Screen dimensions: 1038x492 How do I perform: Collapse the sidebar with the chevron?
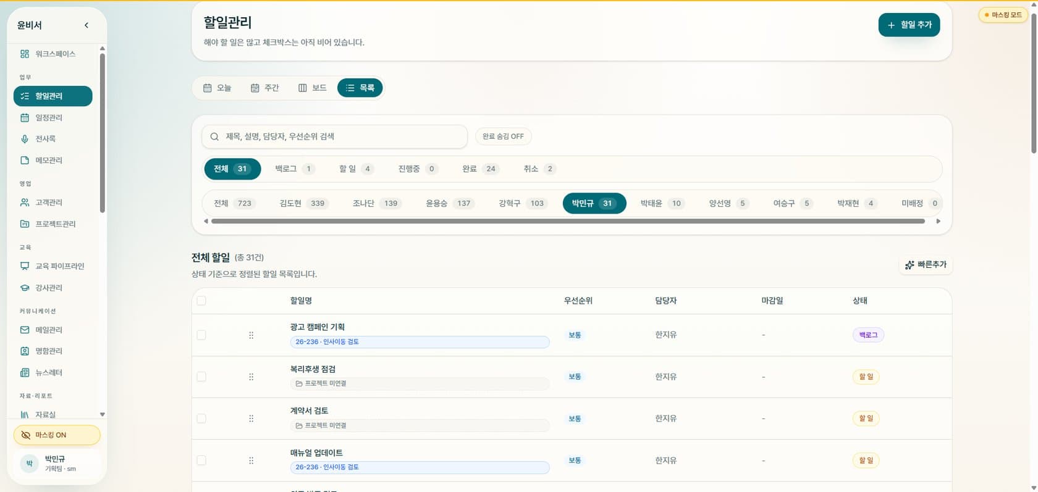pyautogui.click(x=86, y=25)
